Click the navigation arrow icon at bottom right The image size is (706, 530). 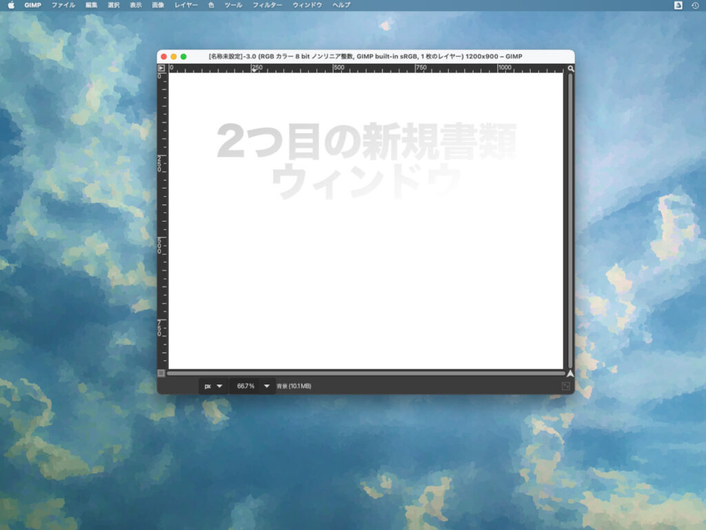tap(570, 373)
